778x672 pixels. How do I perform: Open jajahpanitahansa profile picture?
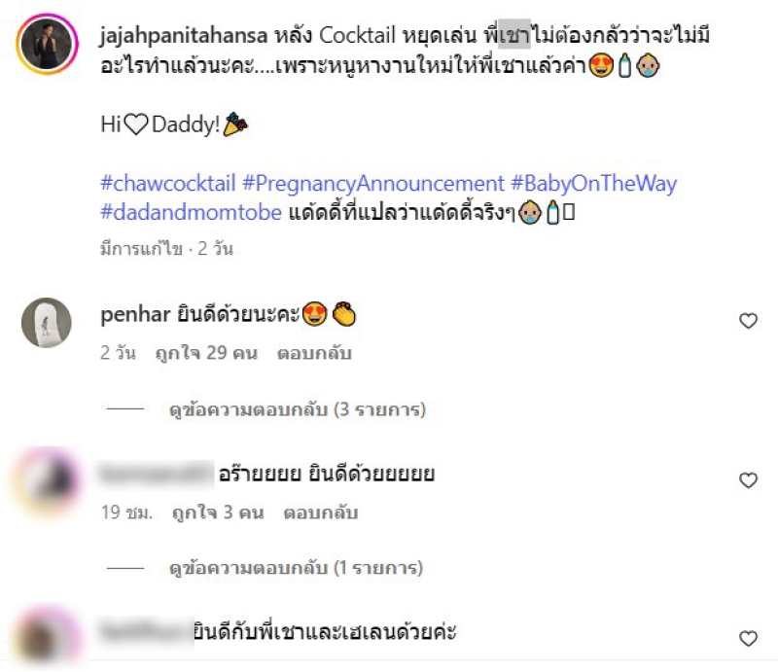point(47,44)
